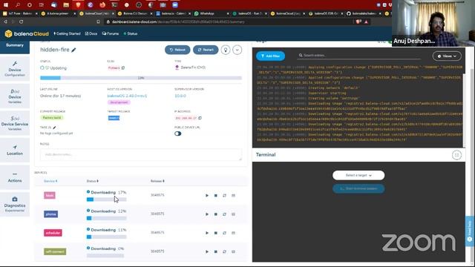Copy the IP address using copy icon
The image size is (475, 267).
click(200, 118)
